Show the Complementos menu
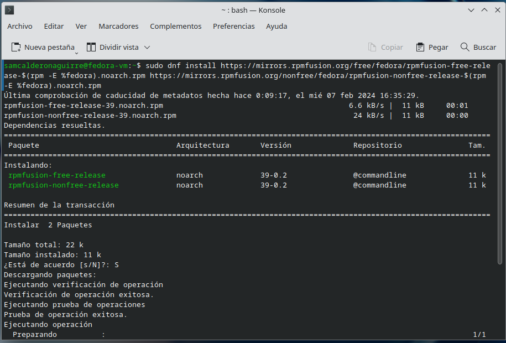This screenshot has height=343, width=506. [x=176, y=26]
